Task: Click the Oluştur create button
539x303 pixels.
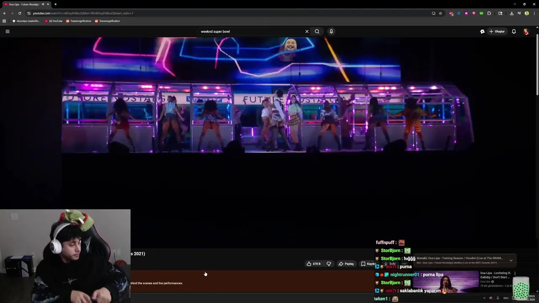Action: [x=497, y=31]
